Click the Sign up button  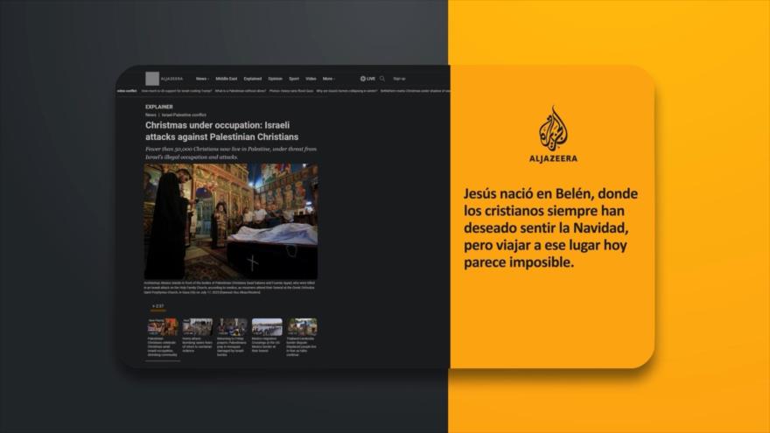[399, 79]
